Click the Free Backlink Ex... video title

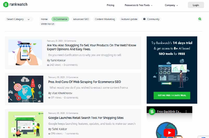pos(169,112)
